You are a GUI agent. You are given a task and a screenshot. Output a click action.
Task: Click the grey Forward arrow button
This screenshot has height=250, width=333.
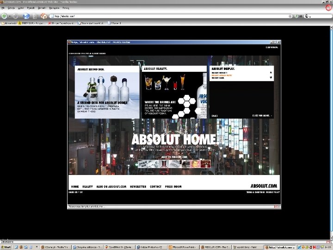click(15, 16)
